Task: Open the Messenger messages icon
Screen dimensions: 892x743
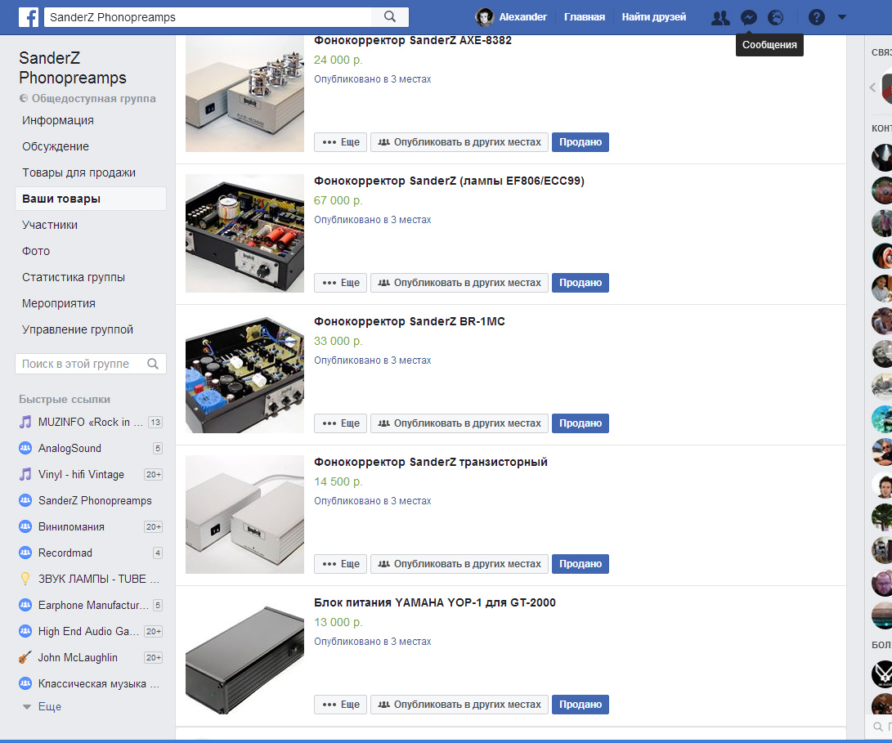Action: point(748,17)
